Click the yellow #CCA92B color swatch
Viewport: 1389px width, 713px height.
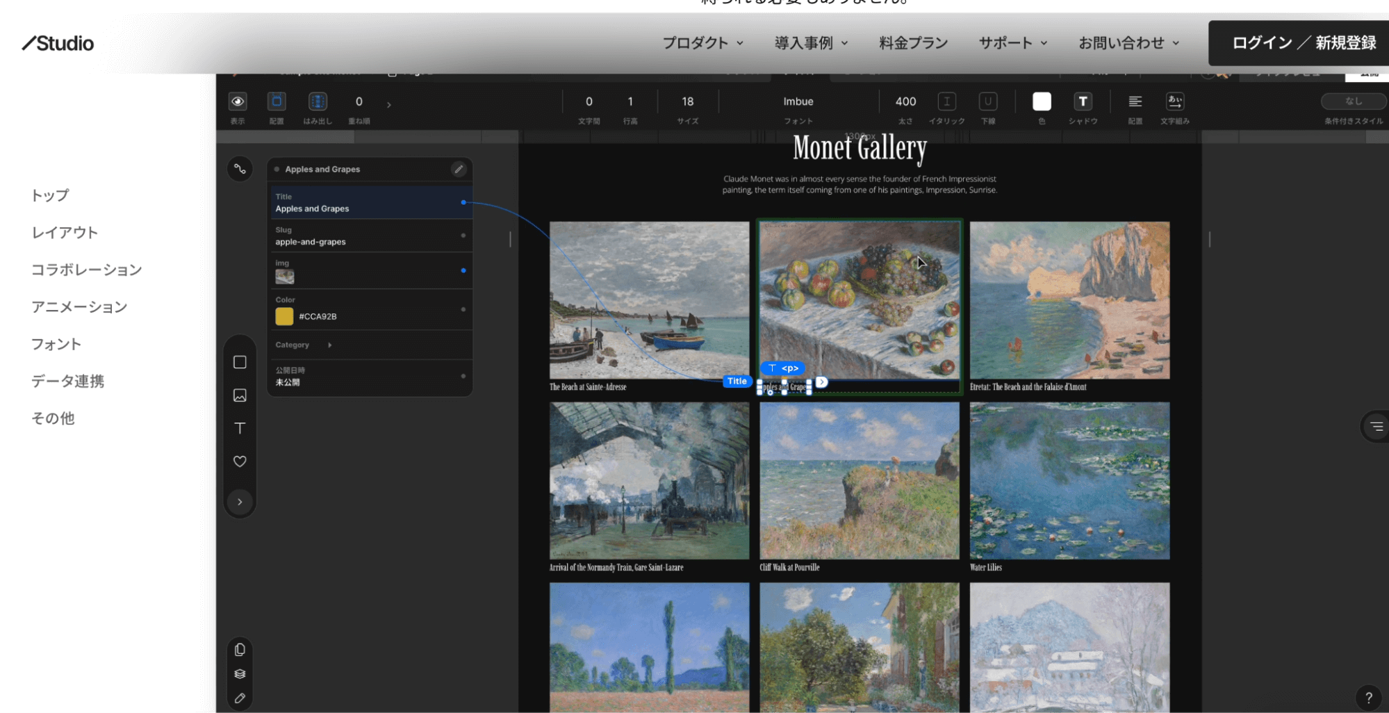point(284,316)
